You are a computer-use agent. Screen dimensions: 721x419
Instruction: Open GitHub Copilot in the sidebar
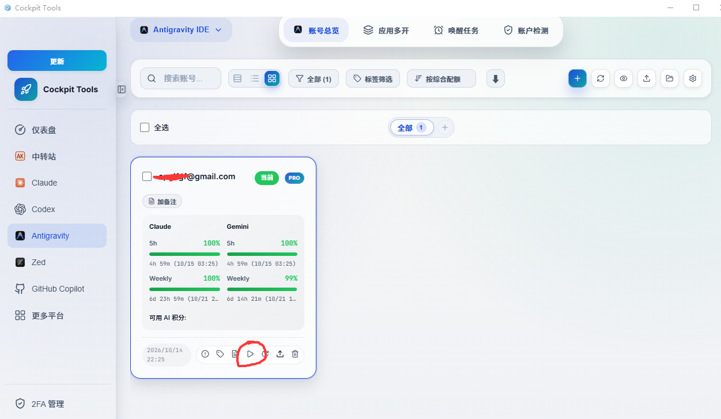click(x=56, y=289)
